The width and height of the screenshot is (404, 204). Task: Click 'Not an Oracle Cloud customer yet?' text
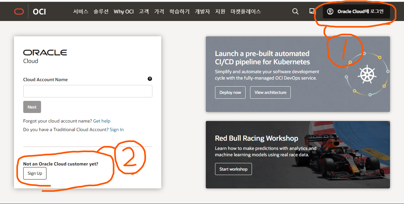coord(61,164)
